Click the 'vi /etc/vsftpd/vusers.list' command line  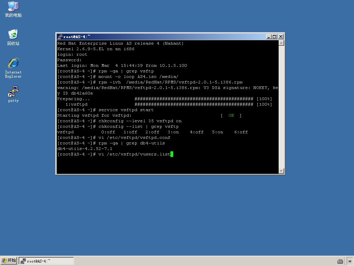tap(115, 154)
